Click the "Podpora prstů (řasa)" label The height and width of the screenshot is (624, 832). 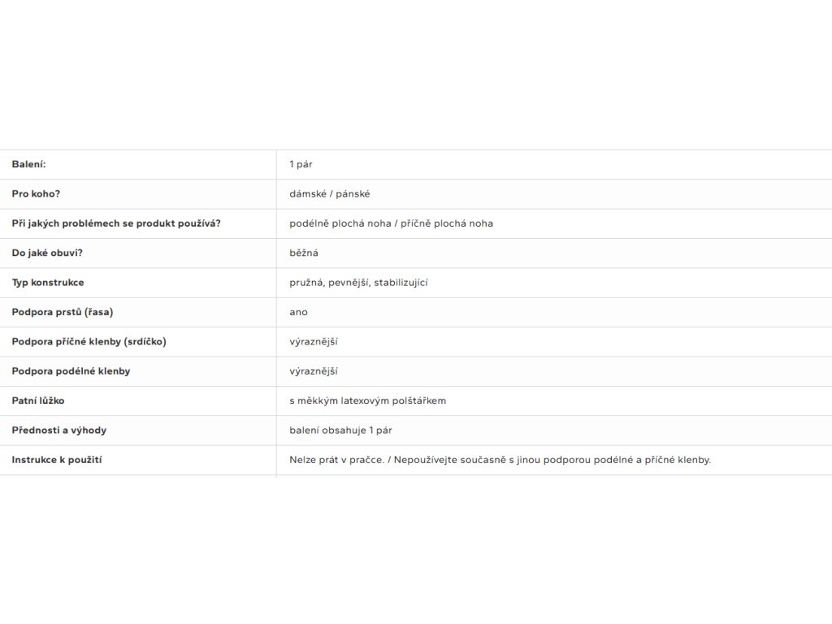tap(63, 312)
